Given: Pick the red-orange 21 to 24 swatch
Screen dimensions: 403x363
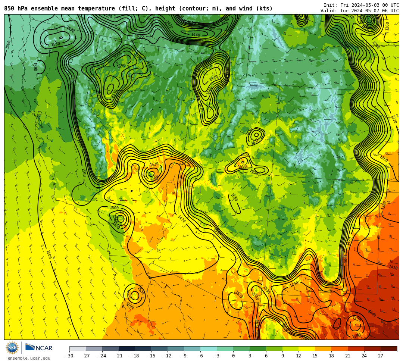Looking at the screenshot, I should (x=356, y=348).
